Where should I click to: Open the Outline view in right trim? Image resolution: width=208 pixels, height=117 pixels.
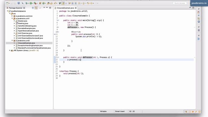point(199,39)
